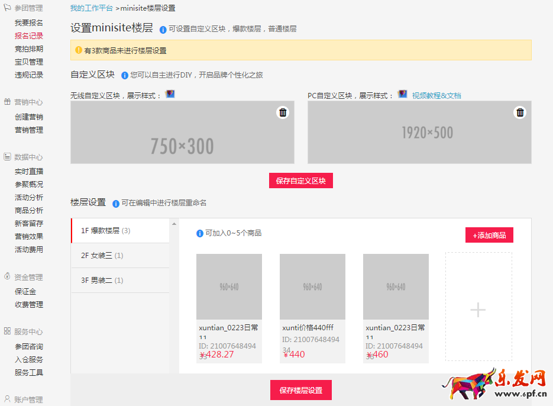Navigate back via 我的工作平台 breadcrumb
The image size is (553, 406).
92,8
